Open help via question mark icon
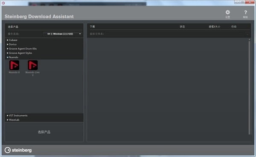Screen dimensions: 256x157 point(245,12)
